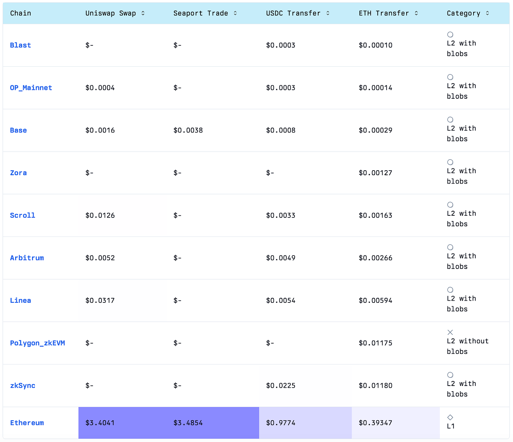
Task: Click Linea USDC Transfer value $0.0054
Action: (281, 301)
